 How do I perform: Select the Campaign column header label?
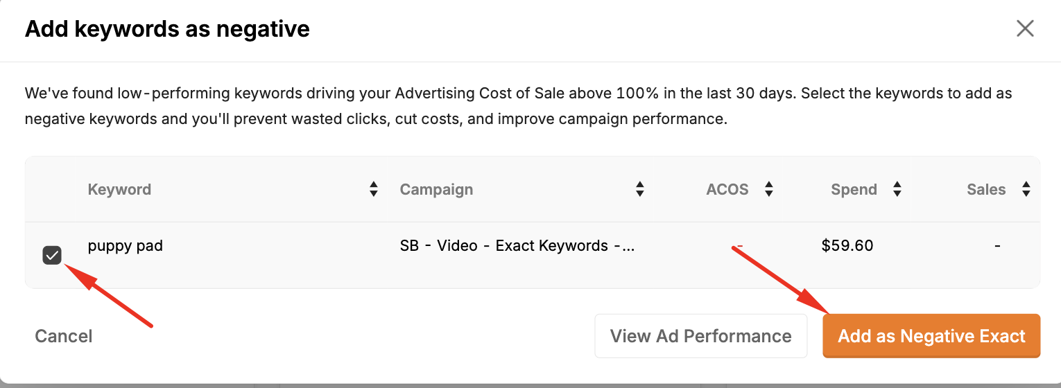pyautogui.click(x=436, y=189)
